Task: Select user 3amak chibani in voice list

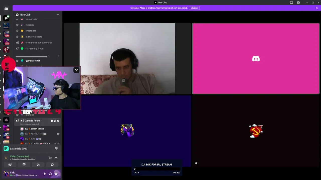Action: point(40,129)
